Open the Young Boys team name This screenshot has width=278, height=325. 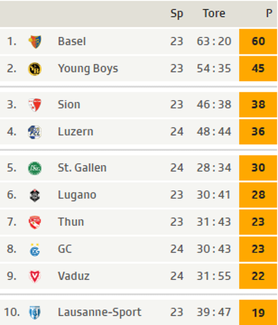(88, 69)
